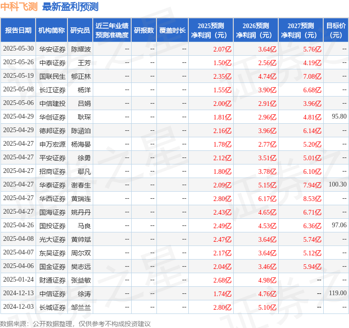The image size is (349, 328).
Task: Click the 3.90亿 forecast value
Action: point(267,90)
